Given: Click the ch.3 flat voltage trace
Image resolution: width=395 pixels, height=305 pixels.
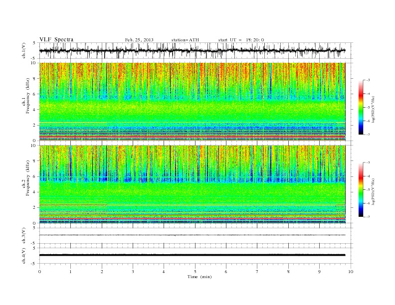Looking at the screenshot, I should 192,235.
